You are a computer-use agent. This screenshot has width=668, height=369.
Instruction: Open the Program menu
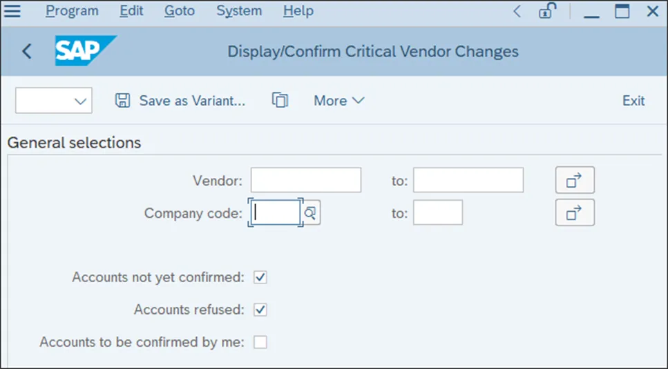(72, 11)
